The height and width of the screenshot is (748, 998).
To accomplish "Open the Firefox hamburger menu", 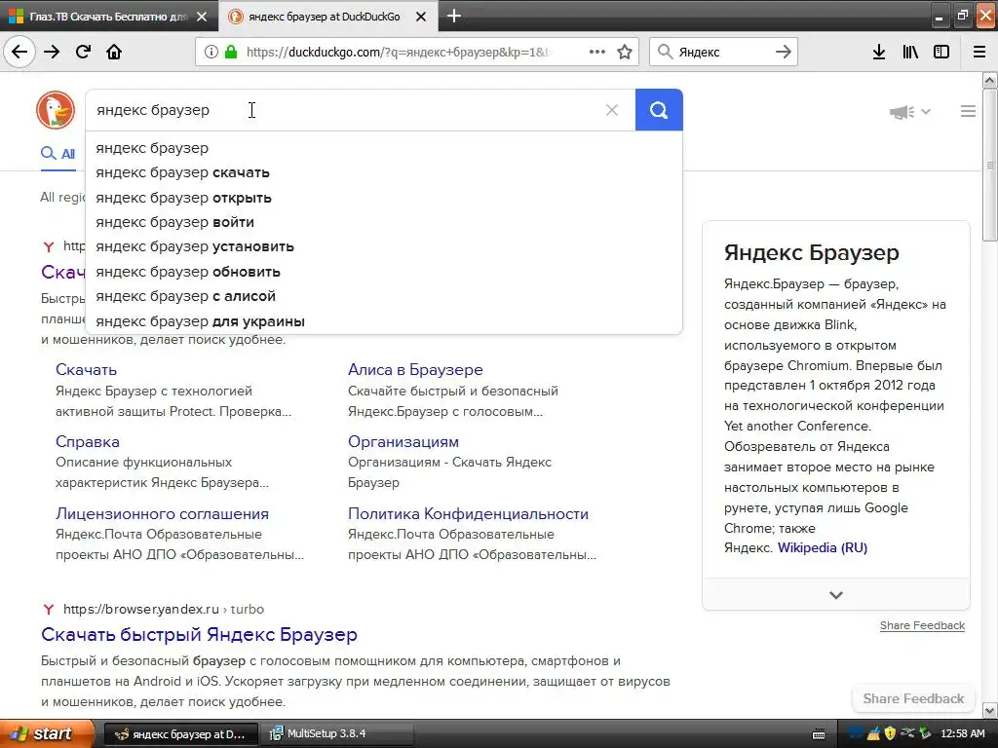I will pyautogui.click(x=979, y=52).
